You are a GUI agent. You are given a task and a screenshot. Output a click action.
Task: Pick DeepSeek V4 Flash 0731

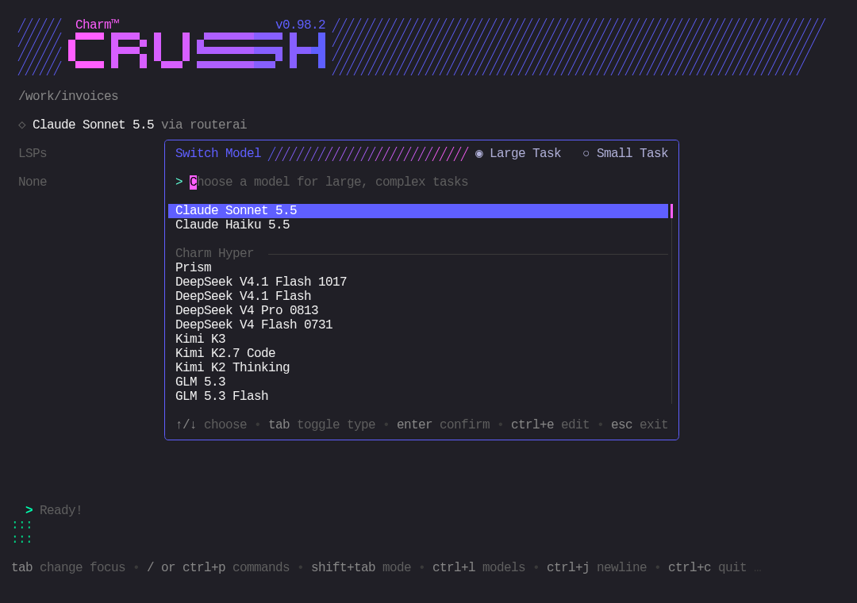pyautogui.click(x=418, y=325)
